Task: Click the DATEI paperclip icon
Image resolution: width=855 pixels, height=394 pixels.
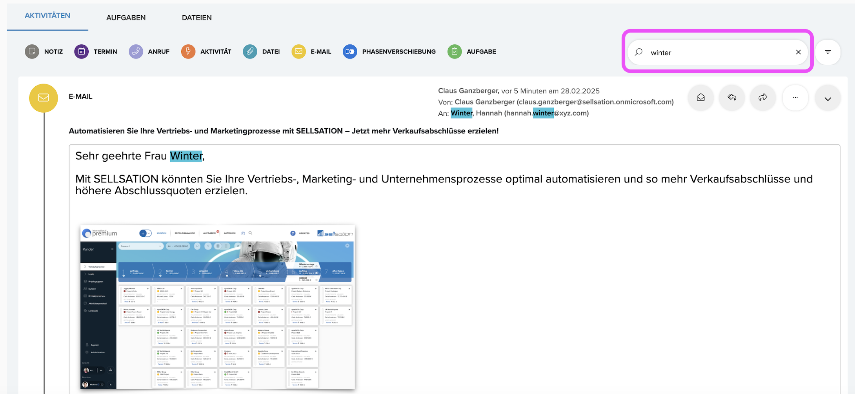Action: click(x=250, y=51)
